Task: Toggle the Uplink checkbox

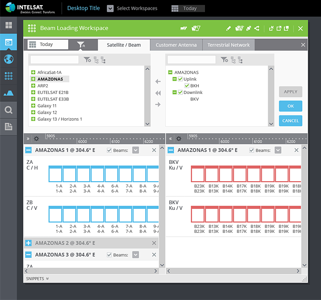Action: 180,79
